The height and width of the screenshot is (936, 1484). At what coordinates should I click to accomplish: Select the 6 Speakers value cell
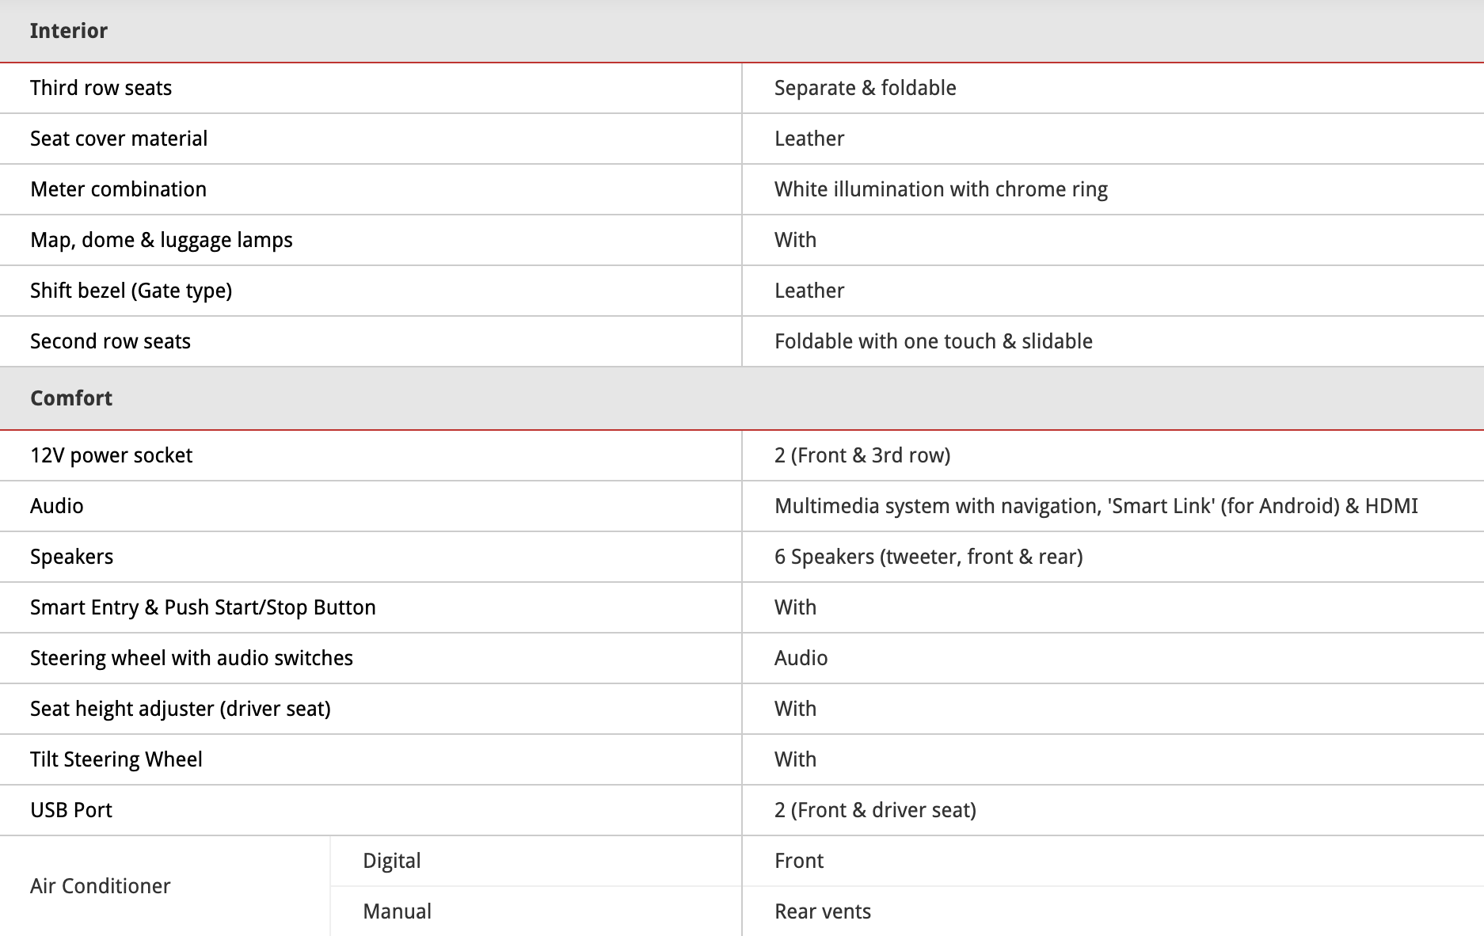coord(928,557)
